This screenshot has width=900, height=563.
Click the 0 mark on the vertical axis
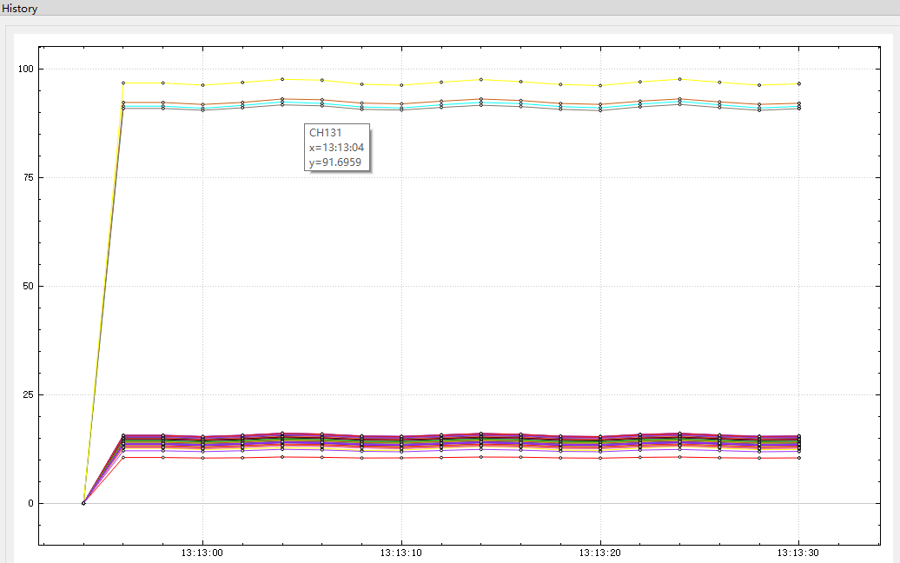31,502
